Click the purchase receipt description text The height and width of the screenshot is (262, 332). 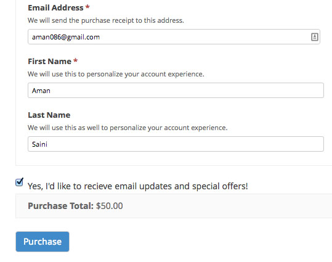point(106,20)
